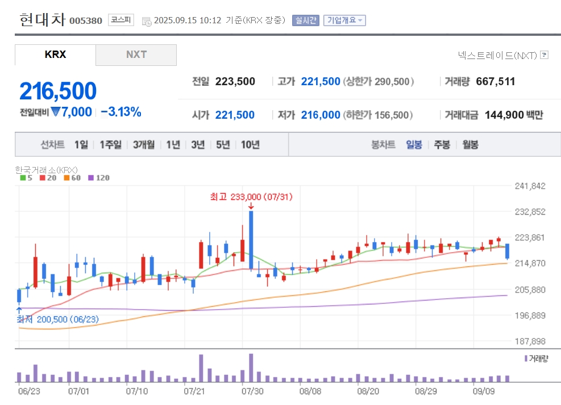Click the 봉차트 label
The width and height of the screenshot is (561, 405).
tap(383, 144)
